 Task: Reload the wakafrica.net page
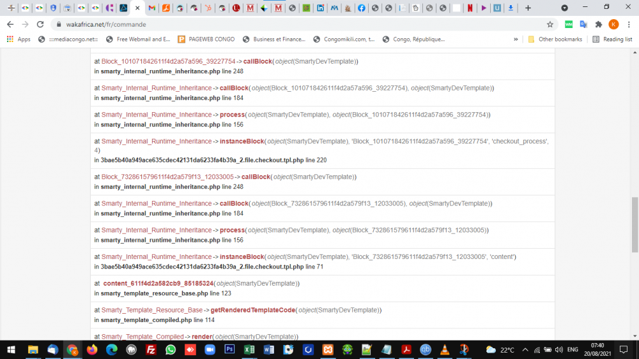(x=40, y=24)
